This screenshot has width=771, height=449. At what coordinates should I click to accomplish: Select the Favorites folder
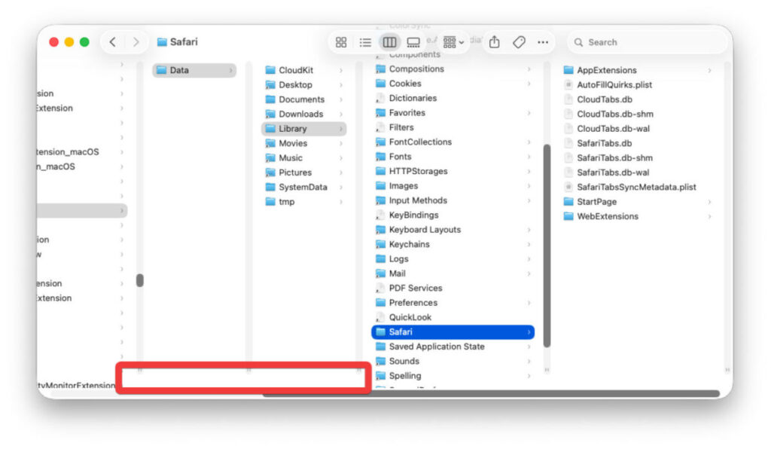(x=453, y=113)
